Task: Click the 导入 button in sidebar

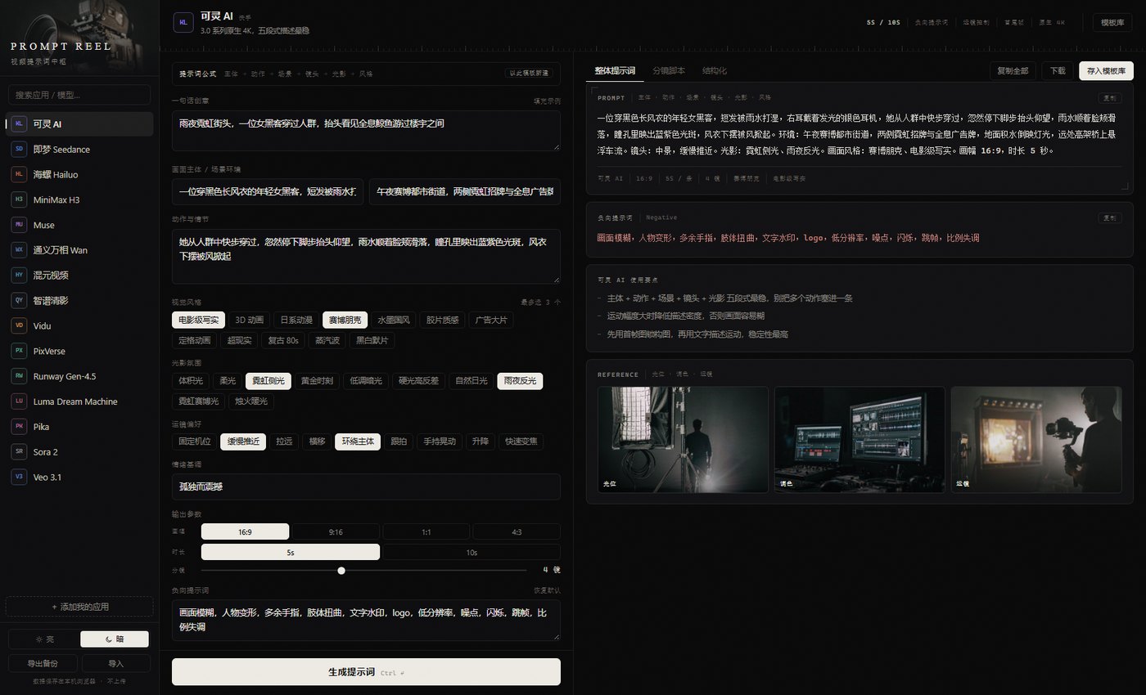Action: click(115, 663)
